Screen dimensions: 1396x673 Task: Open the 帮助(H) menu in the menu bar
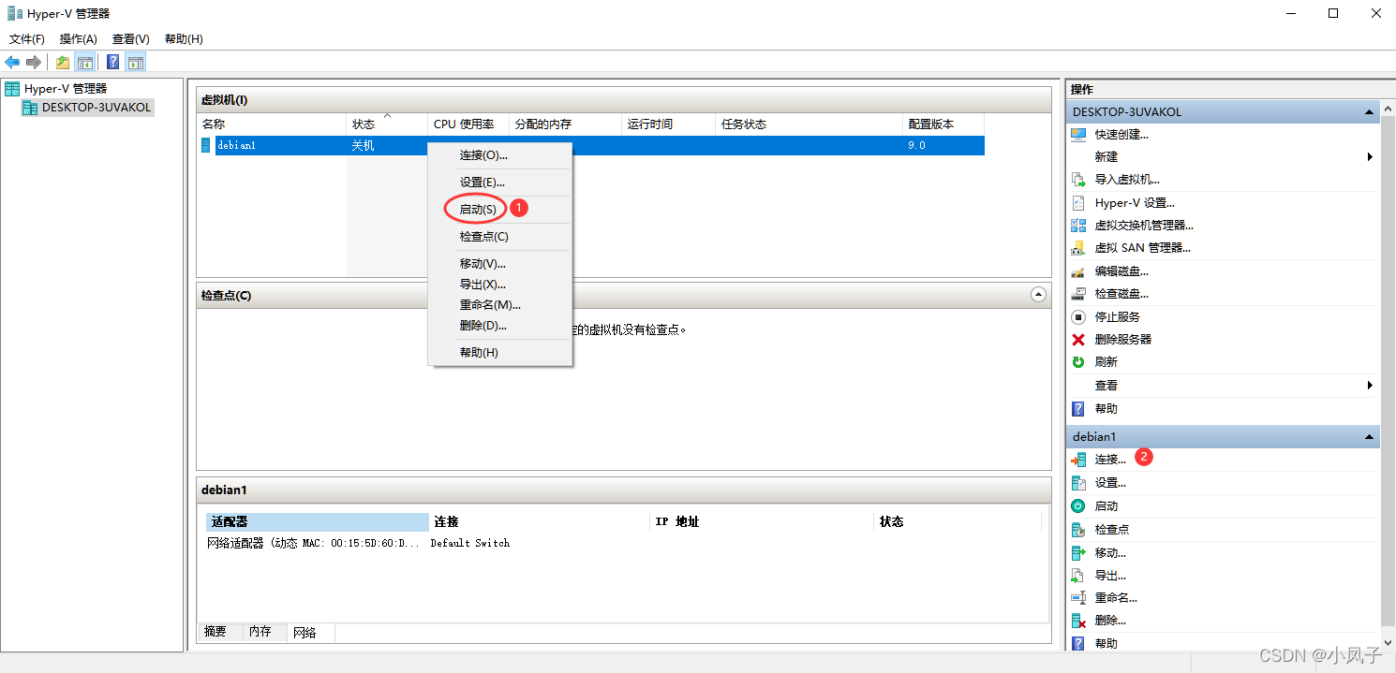pyautogui.click(x=184, y=39)
